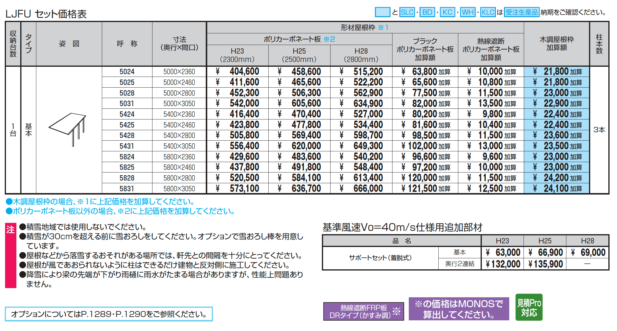Click price ¥465,600 for 5025 H25
This screenshot has height=331, width=617.
click(299, 82)
